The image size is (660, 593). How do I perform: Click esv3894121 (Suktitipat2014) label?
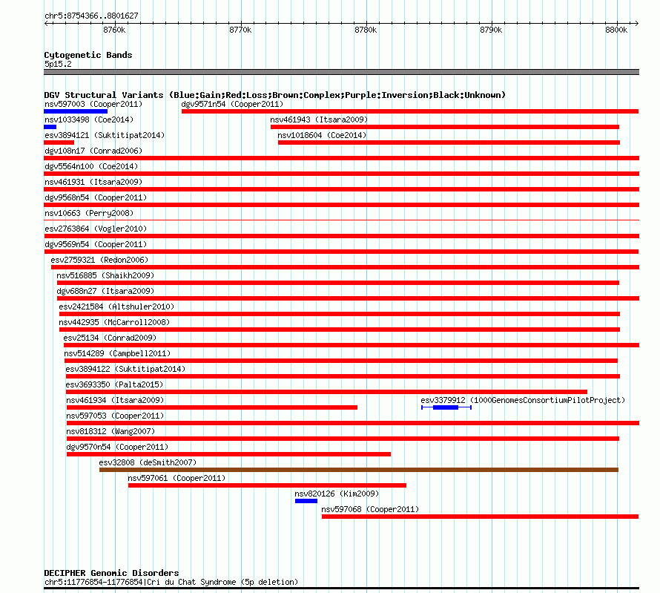(105, 135)
